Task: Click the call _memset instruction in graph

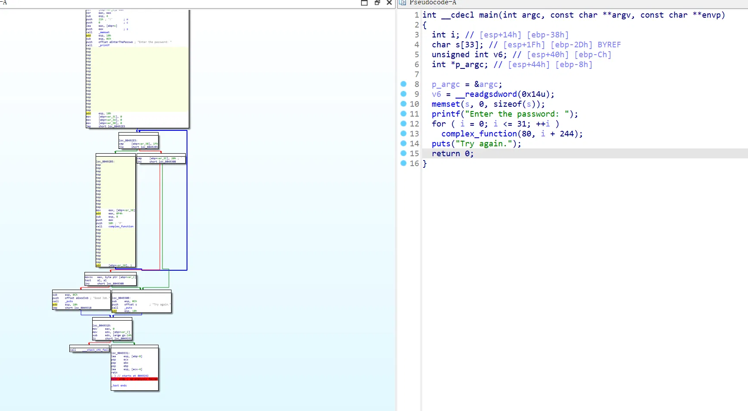Action: tap(98, 32)
